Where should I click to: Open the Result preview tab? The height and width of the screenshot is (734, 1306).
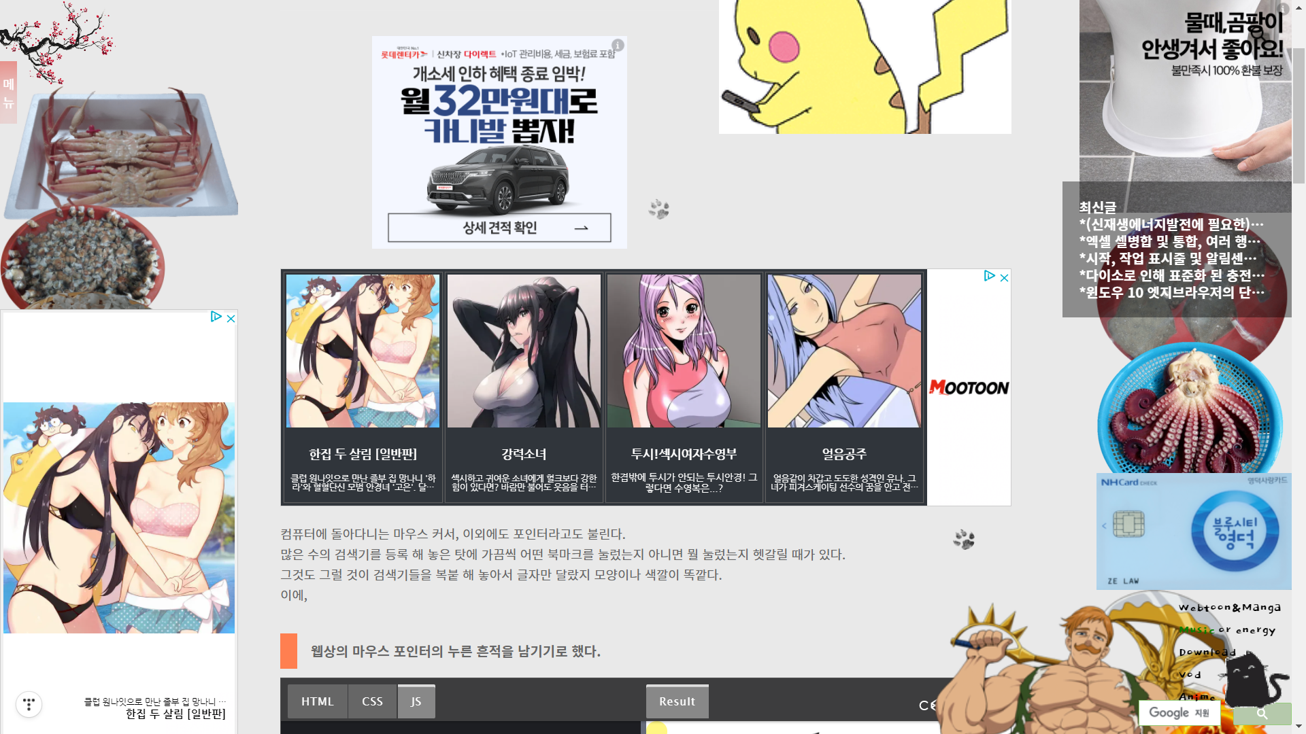(x=677, y=701)
